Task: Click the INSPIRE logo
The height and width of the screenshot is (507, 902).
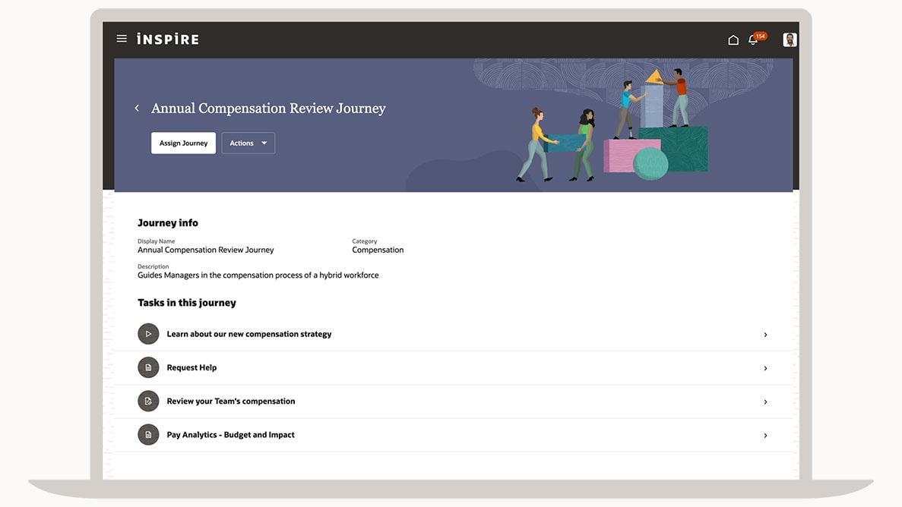Action: point(168,39)
